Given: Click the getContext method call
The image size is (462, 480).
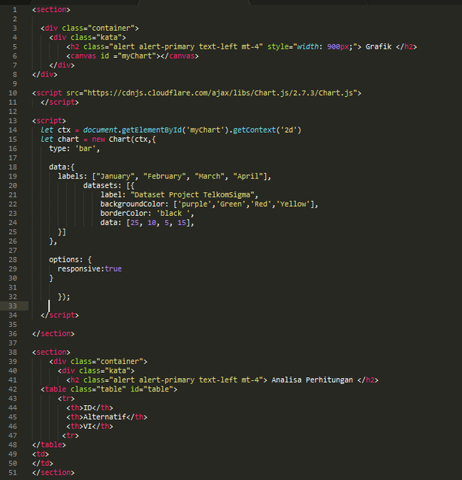Looking at the screenshot, I should click(x=254, y=130).
